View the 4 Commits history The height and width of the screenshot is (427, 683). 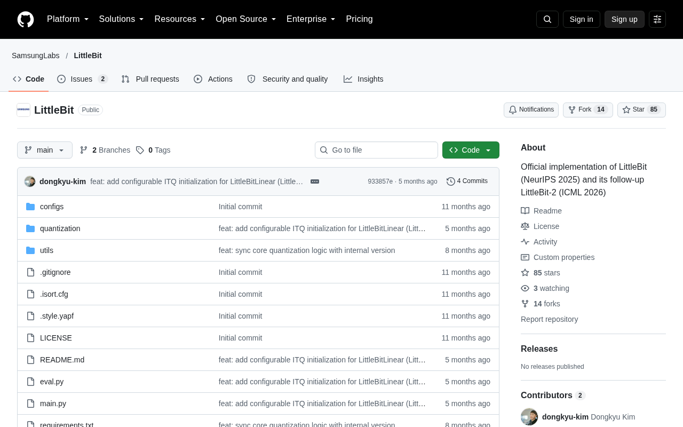(467, 181)
